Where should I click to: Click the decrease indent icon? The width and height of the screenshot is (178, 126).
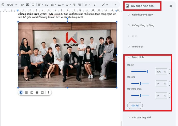[74, 5]
